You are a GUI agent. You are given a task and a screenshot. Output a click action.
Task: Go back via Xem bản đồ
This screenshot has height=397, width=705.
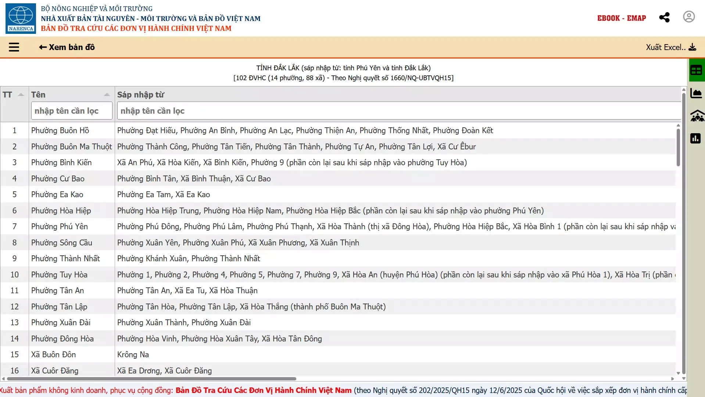click(x=67, y=47)
